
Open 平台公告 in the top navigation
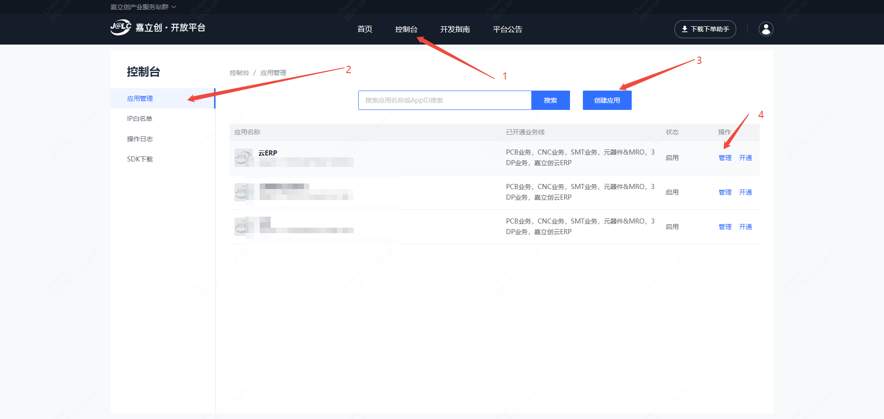pyautogui.click(x=507, y=29)
